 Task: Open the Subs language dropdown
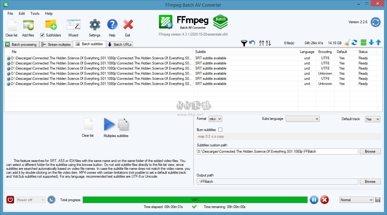click(302, 119)
